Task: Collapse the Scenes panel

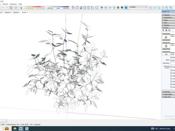Action: tap(168, 28)
